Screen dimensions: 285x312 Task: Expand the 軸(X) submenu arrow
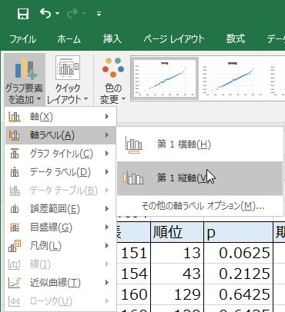click(107, 117)
